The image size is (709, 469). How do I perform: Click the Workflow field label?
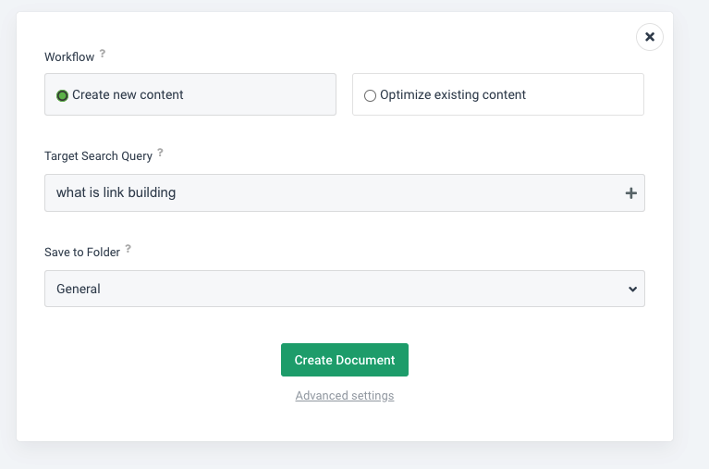click(69, 57)
